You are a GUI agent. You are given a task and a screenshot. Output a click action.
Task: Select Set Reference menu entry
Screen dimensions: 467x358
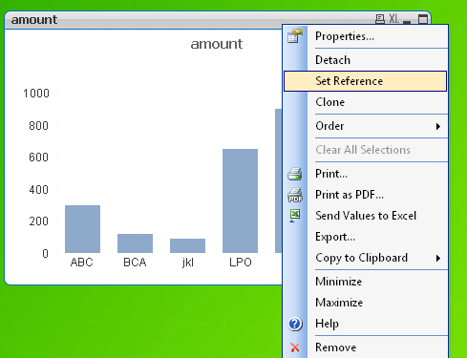pyautogui.click(x=365, y=81)
